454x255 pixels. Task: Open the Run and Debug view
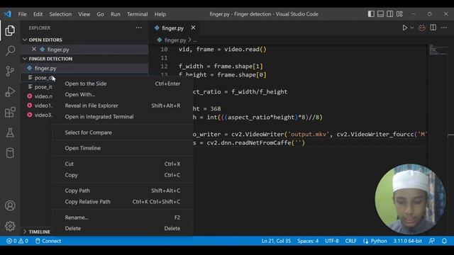pos(10,91)
